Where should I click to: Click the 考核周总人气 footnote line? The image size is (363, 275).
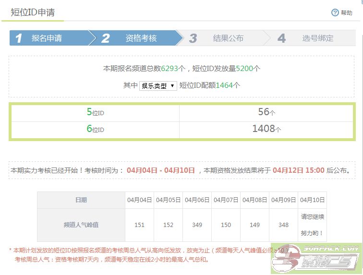coord(112,260)
